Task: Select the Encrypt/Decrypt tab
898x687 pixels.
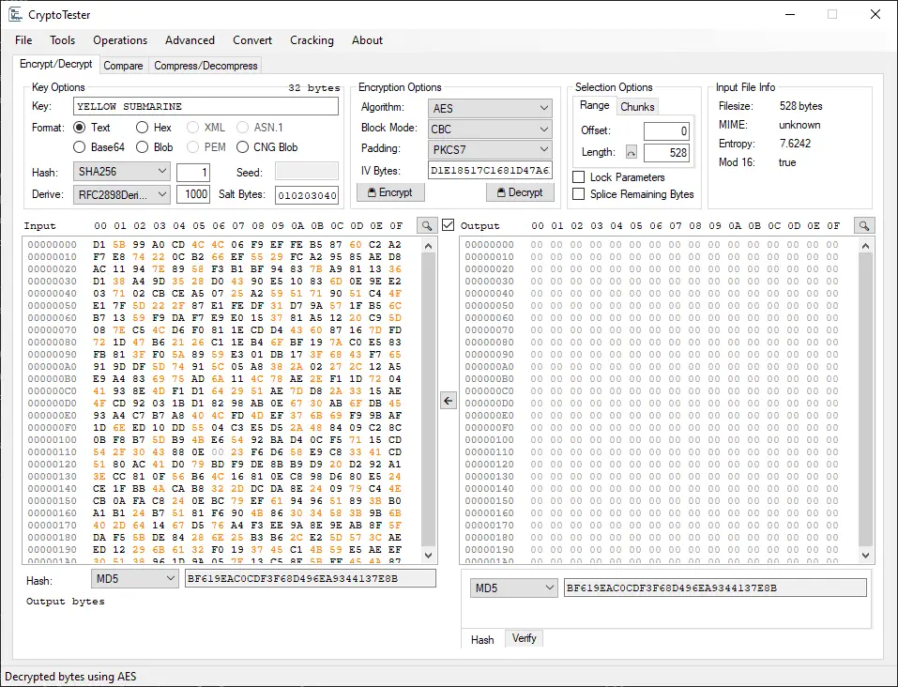Action: [56, 64]
